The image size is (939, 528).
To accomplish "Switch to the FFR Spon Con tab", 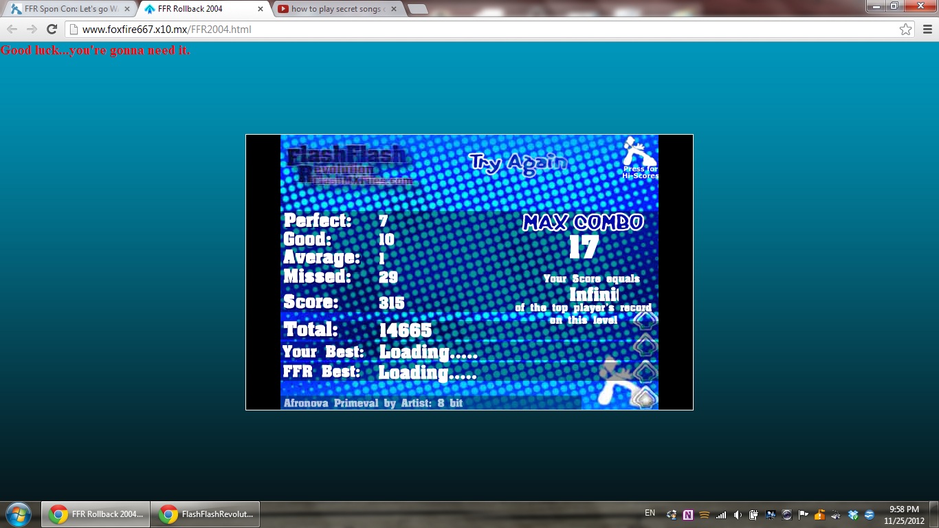I will [x=69, y=9].
